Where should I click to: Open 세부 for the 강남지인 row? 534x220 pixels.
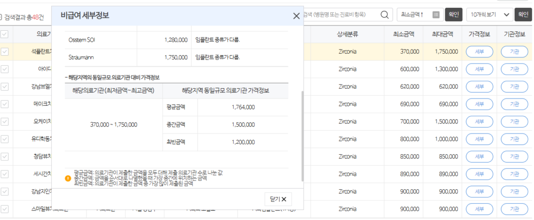[x=479, y=192]
